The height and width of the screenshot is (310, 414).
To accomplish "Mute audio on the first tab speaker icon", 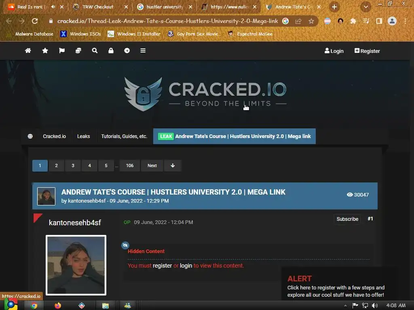I will [53, 7].
